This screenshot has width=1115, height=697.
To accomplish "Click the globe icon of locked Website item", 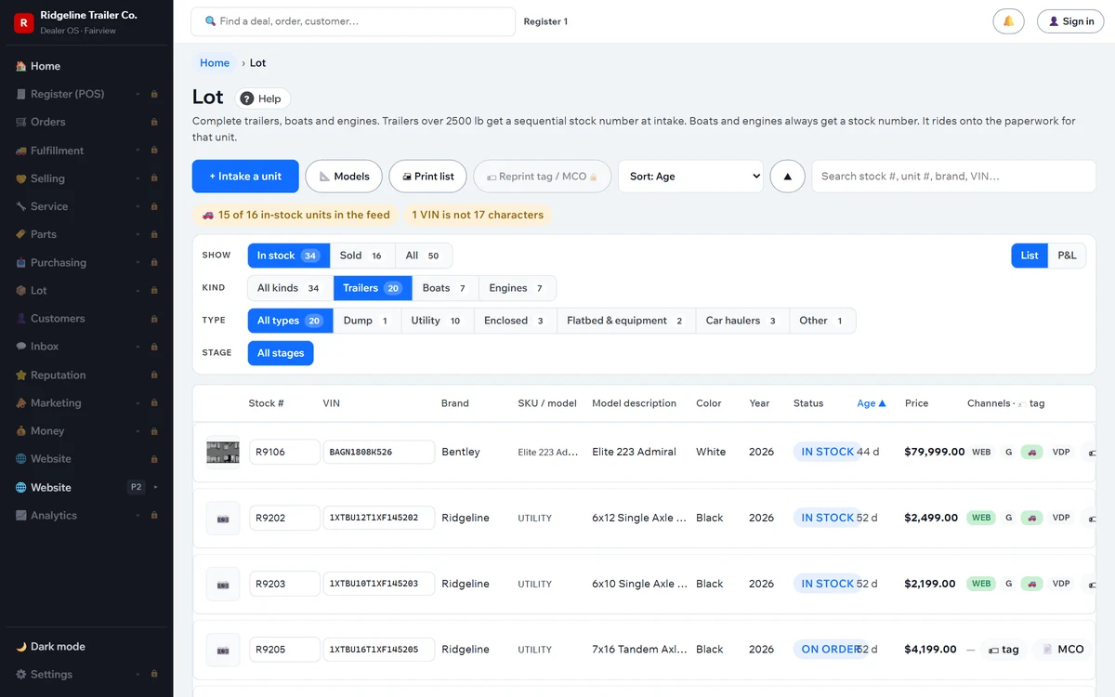I will click(x=21, y=458).
